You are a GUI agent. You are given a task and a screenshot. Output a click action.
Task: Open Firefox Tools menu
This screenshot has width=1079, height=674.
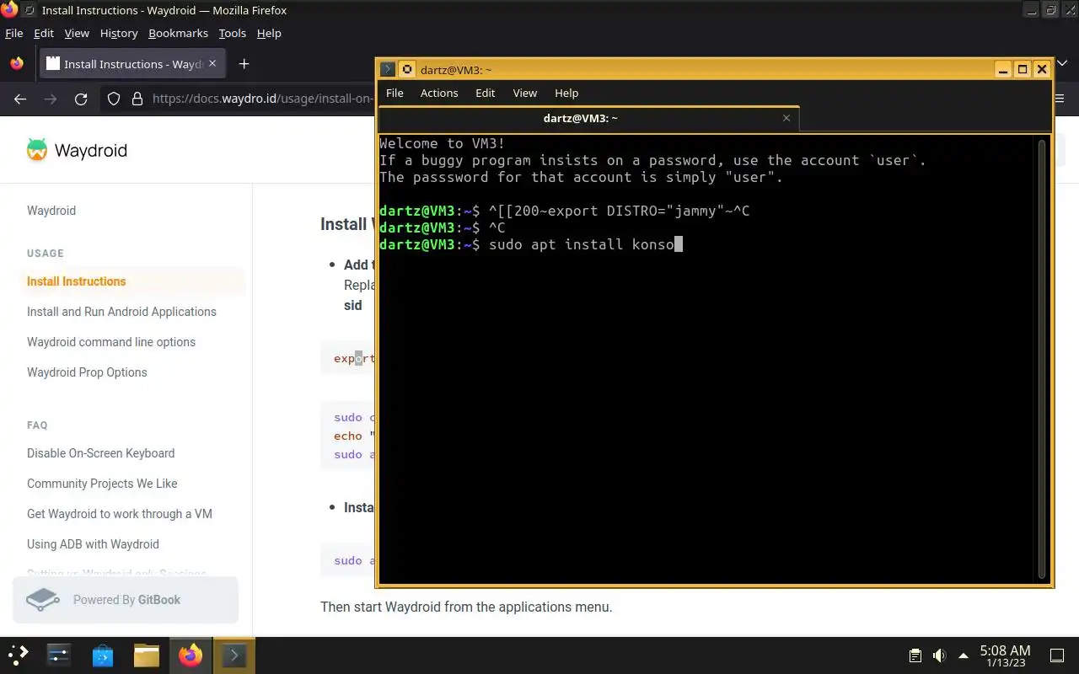click(232, 33)
